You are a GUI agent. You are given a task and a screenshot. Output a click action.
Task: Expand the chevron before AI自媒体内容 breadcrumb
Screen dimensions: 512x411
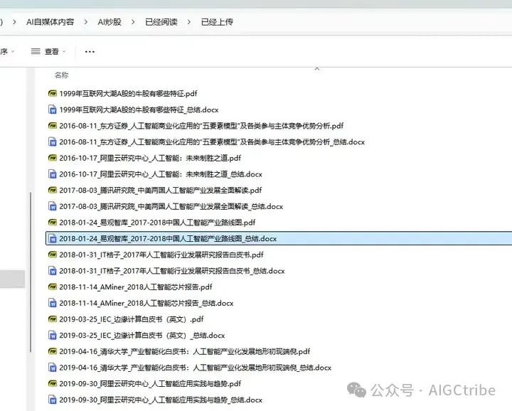click(14, 22)
